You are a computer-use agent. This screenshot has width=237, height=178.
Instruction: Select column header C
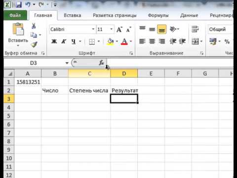[x=89, y=74]
